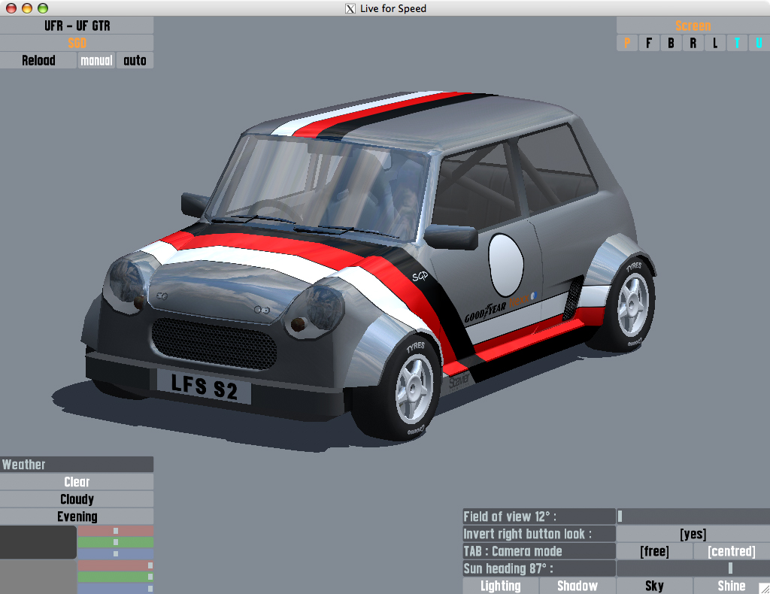The height and width of the screenshot is (594, 770).
Task: Adjust the upper green color slider
Action: pyautogui.click(x=115, y=542)
